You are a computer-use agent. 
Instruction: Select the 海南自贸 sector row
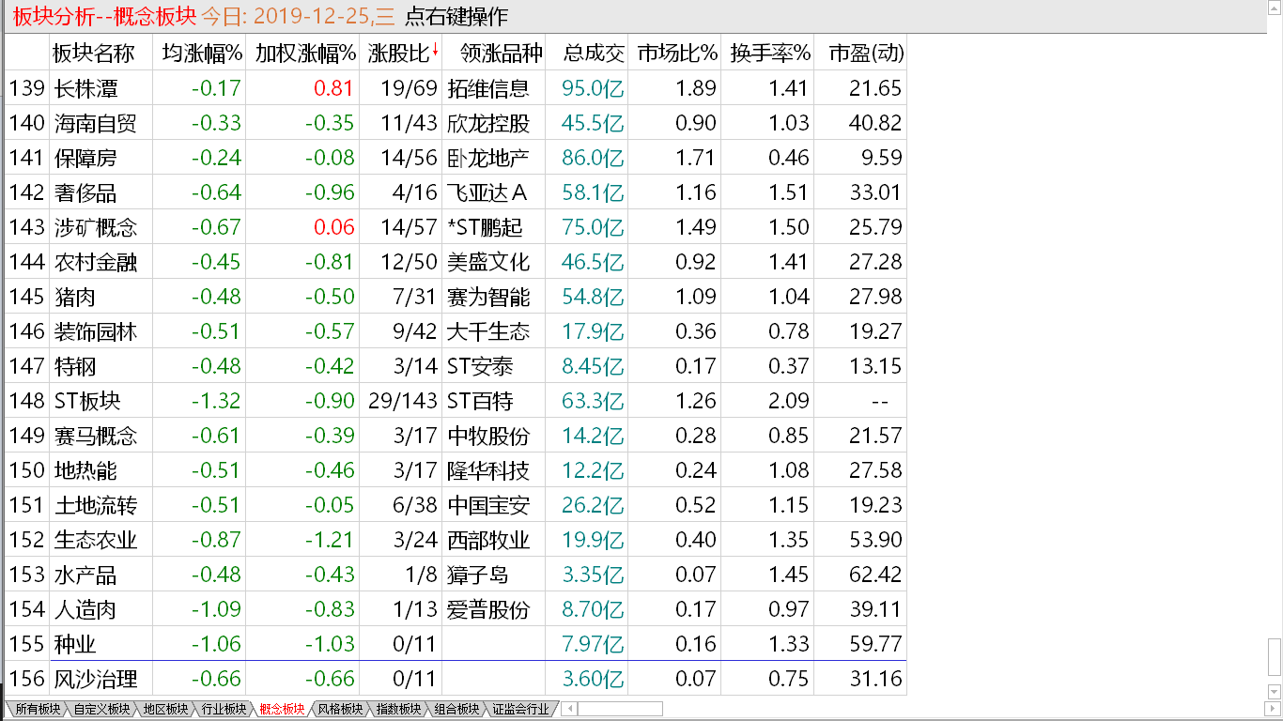click(456, 123)
